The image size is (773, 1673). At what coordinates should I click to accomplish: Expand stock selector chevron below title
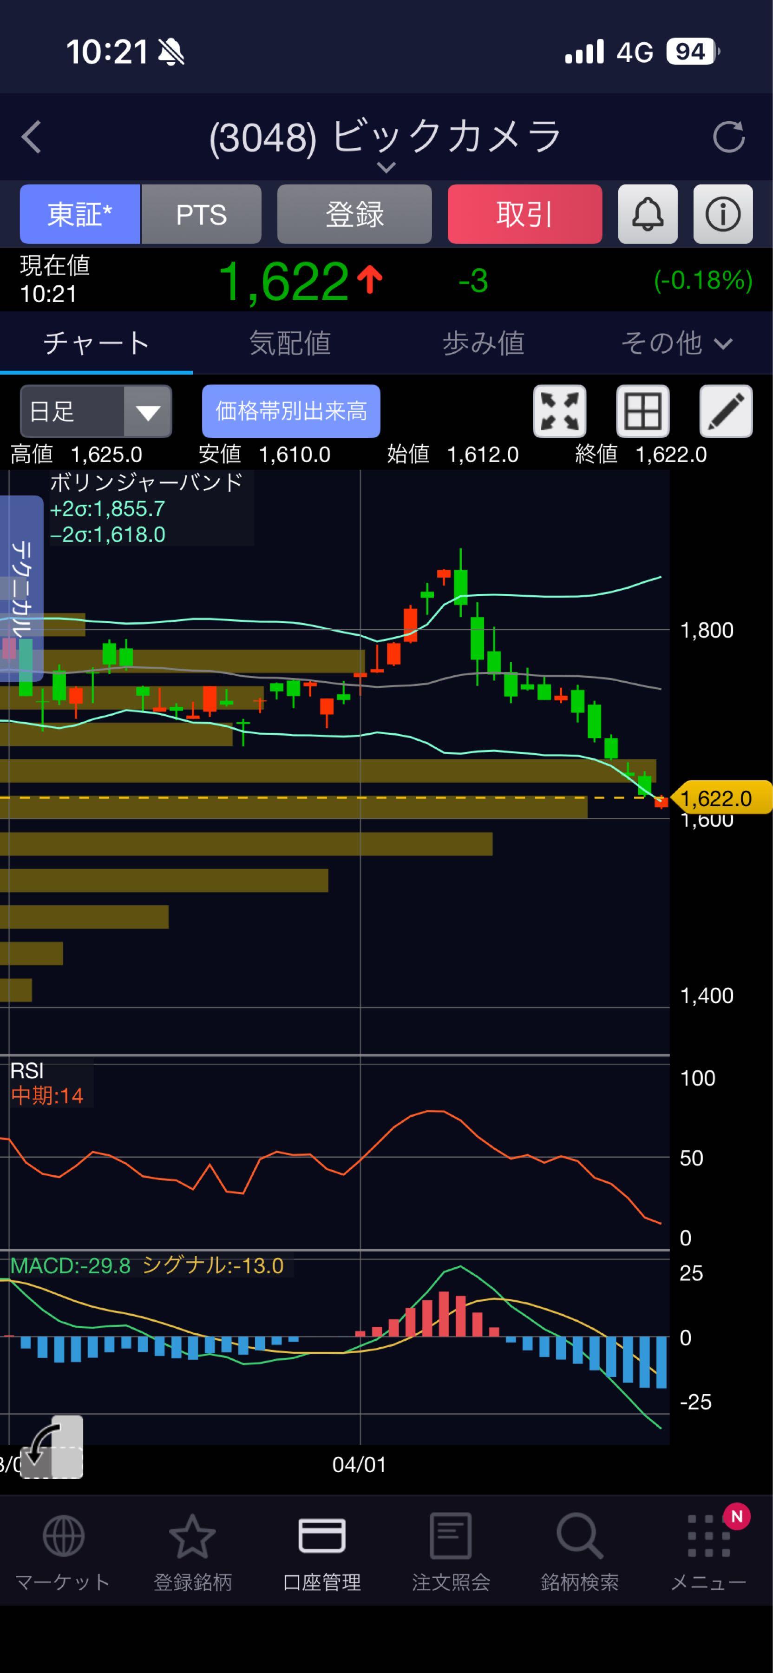point(386,168)
